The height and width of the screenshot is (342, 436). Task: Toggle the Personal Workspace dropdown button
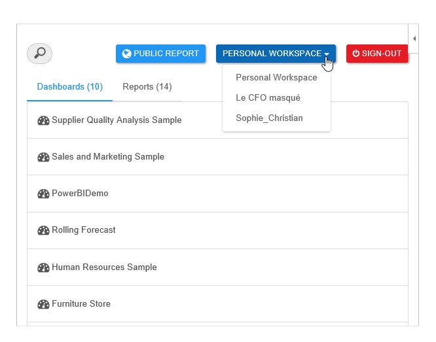pyautogui.click(x=276, y=54)
